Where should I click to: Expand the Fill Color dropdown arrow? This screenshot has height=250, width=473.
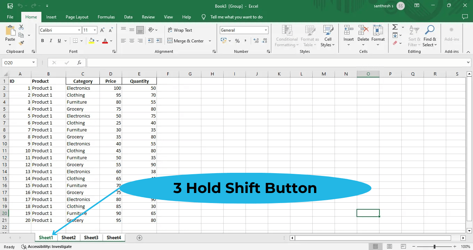97,41
